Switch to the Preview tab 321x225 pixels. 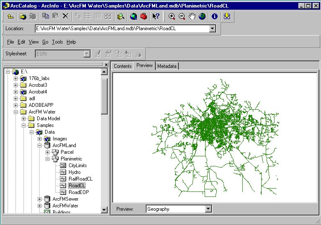click(144, 65)
